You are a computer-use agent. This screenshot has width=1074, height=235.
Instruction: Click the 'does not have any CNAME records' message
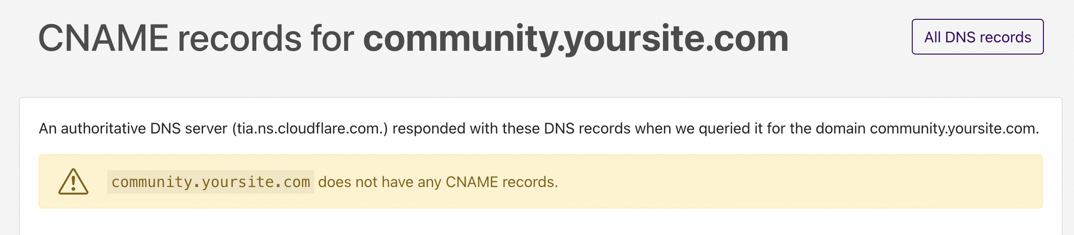point(438,182)
